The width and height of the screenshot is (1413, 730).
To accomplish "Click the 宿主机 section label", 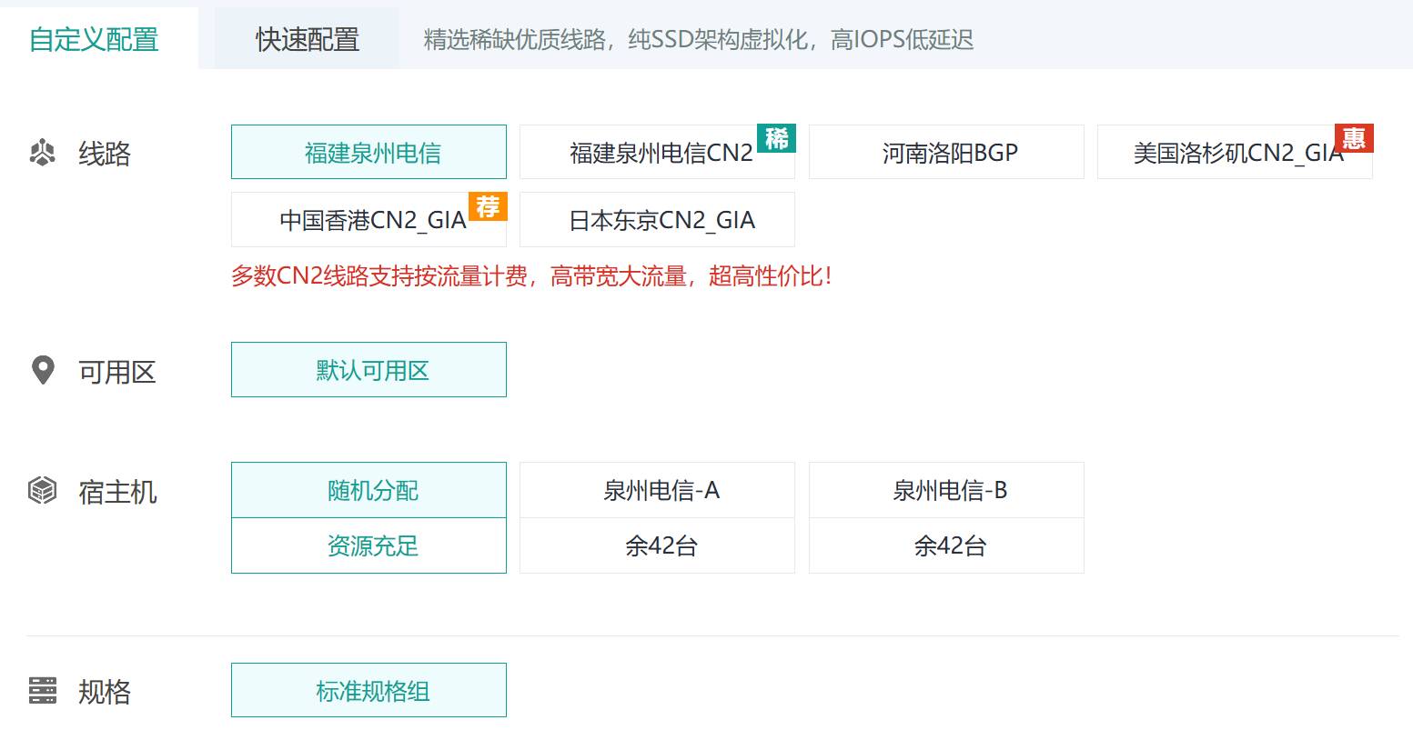I will [x=117, y=492].
